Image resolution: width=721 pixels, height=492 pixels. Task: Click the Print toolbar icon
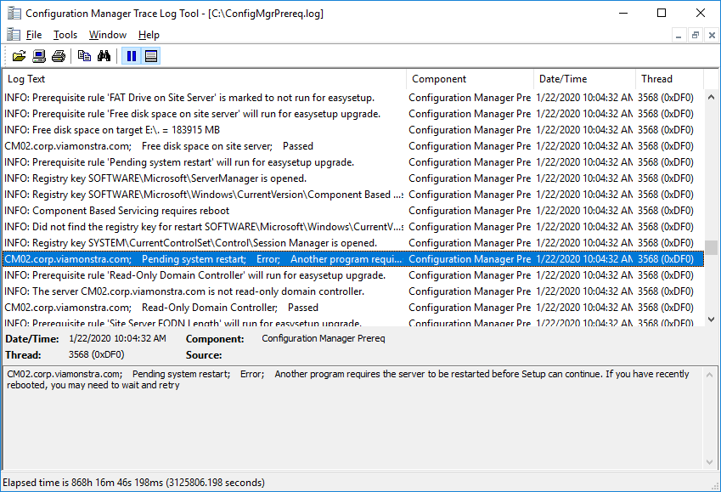[59, 56]
